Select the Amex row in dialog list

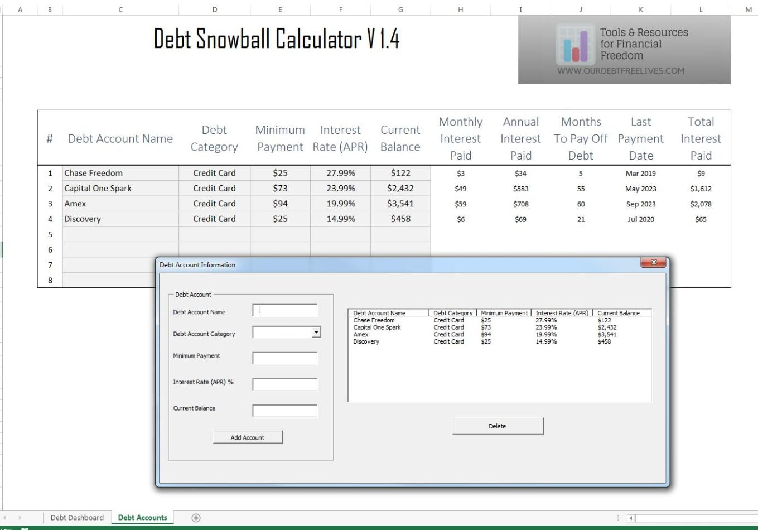pos(500,335)
